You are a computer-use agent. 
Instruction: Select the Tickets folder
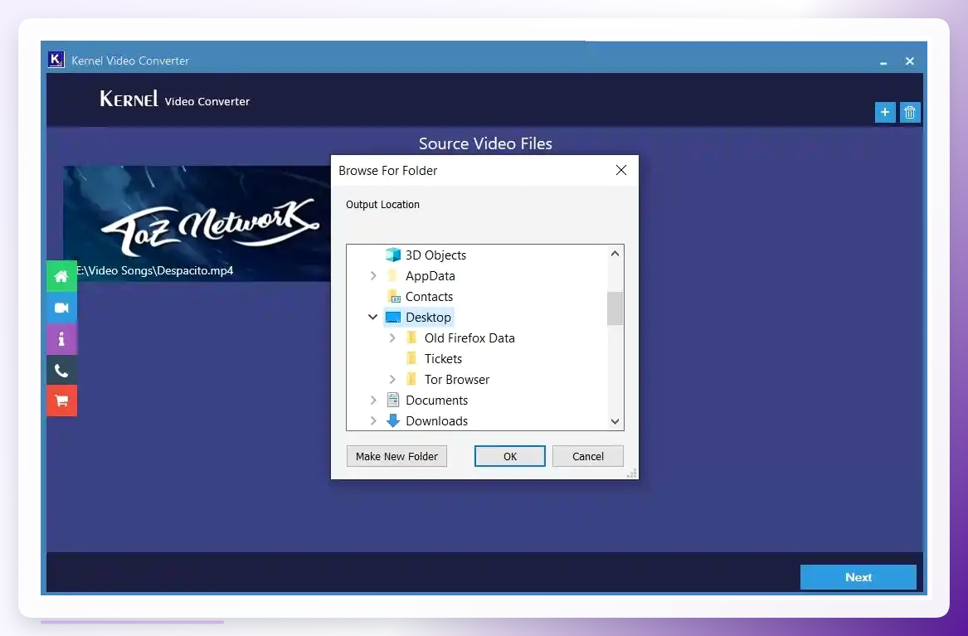pyautogui.click(x=443, y=358)
